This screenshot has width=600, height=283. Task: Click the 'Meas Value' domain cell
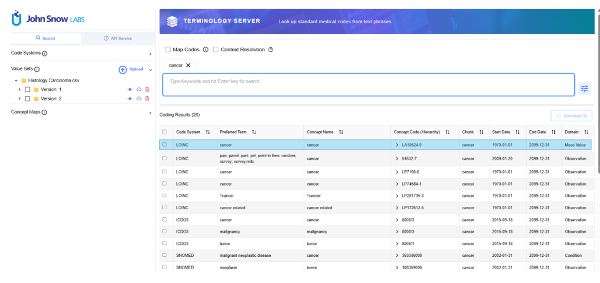click(575, 145)
